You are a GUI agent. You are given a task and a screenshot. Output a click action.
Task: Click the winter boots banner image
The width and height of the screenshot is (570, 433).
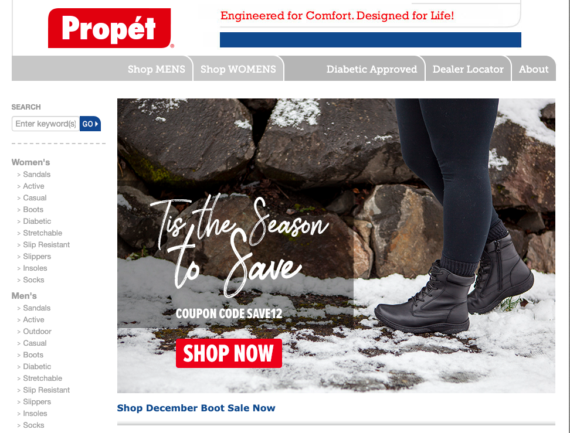336,246
